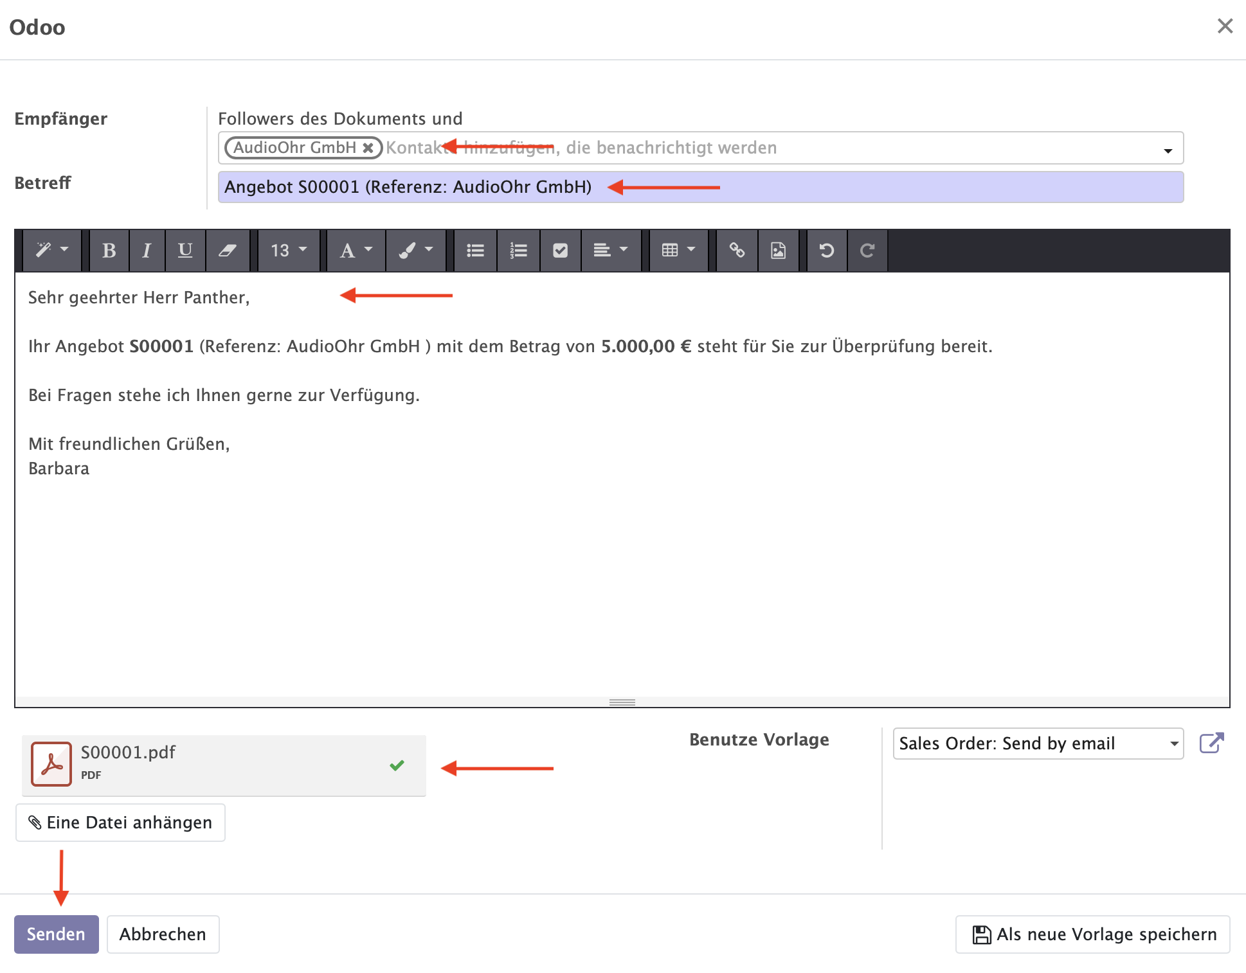Image resolution: width=1246 pixels, height=973 pixels.
Task: Click the bold S00001 text in body
Action: (x=161, y=346)
